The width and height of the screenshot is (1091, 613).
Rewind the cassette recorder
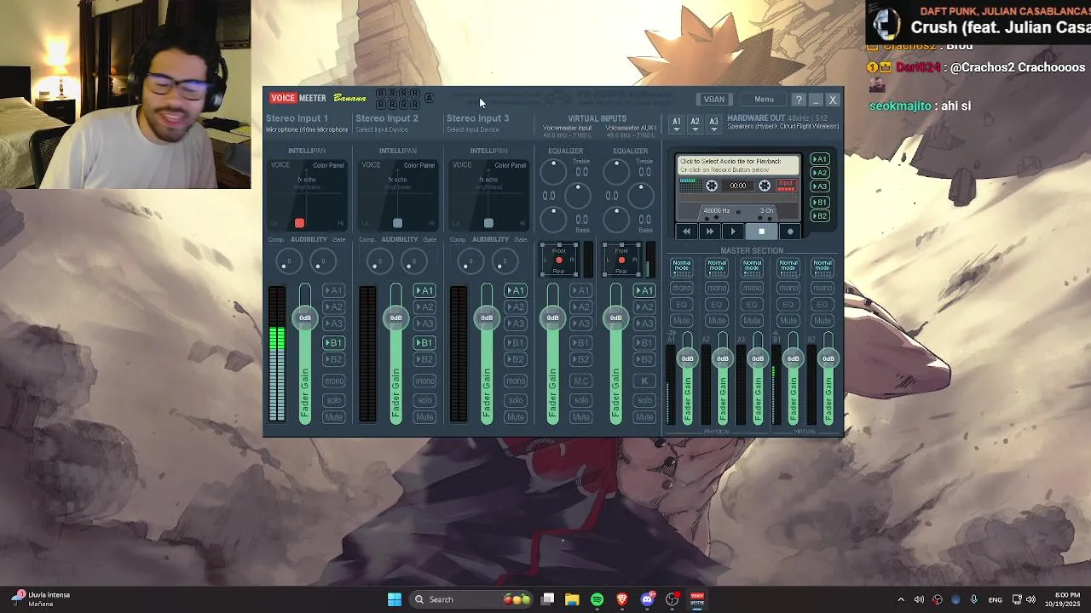(x=687, y=232)
